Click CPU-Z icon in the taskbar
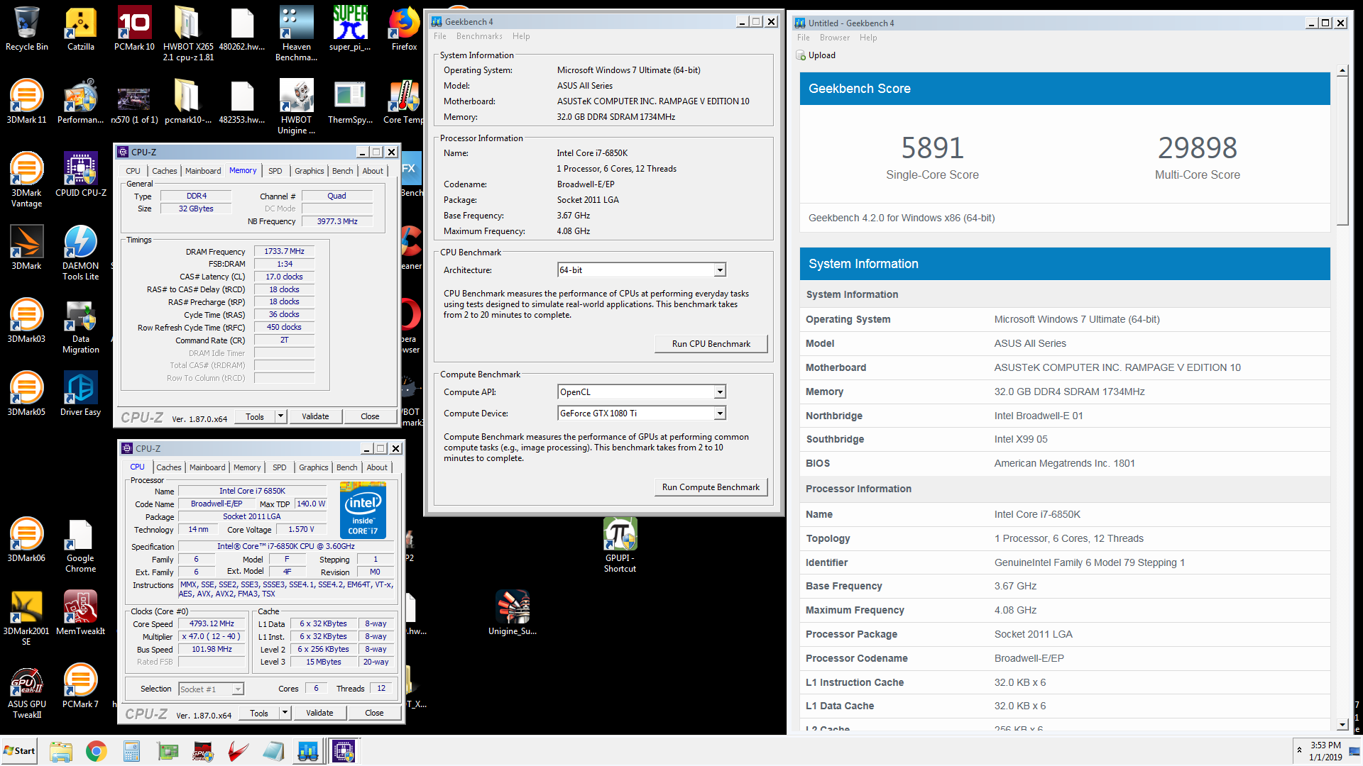Screen dimensions: 1363x766 coord(344,751)
